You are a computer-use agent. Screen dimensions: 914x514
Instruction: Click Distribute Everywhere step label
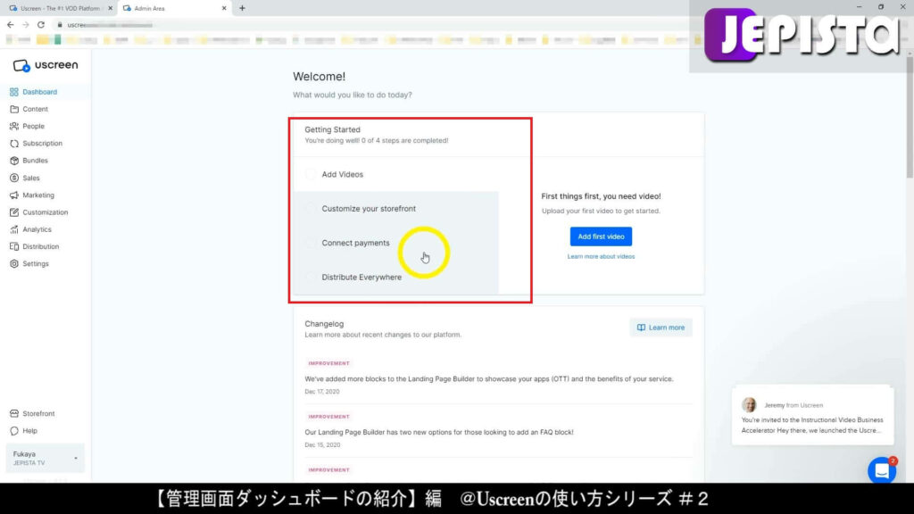[x=361, y=278]
